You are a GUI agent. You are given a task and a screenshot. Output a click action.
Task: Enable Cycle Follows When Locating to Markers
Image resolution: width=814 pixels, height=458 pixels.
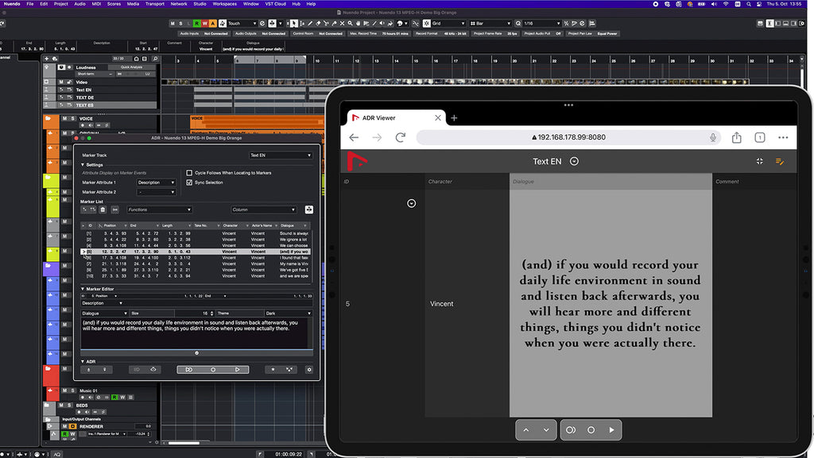[189, 173]
